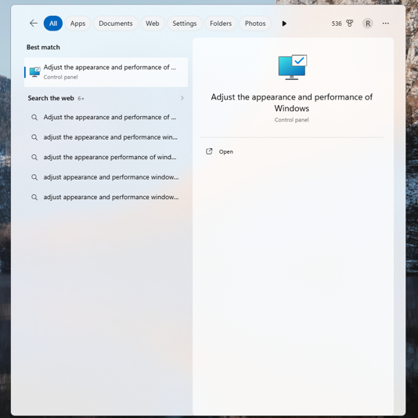This screenshot has width=418, height=418.
Task: Click the search icon beside 'adjust the appearance performance of wind...'
Action: point(34,157)
